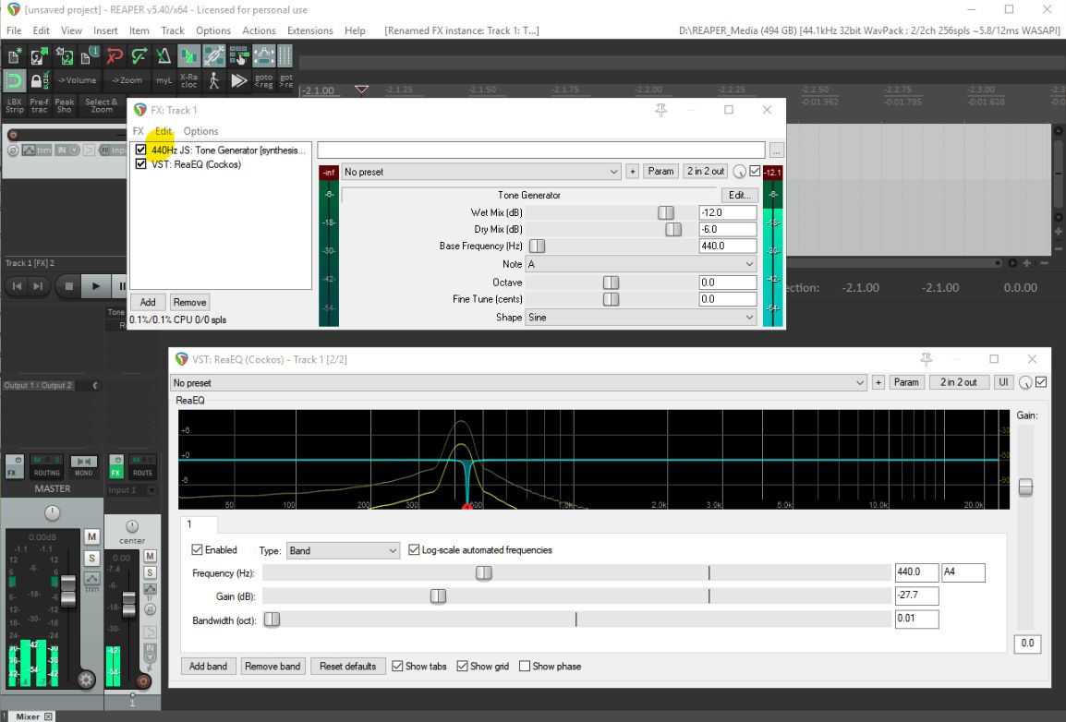
Task: Click the Save Project toolbar icon
Action: pos(64,56)
